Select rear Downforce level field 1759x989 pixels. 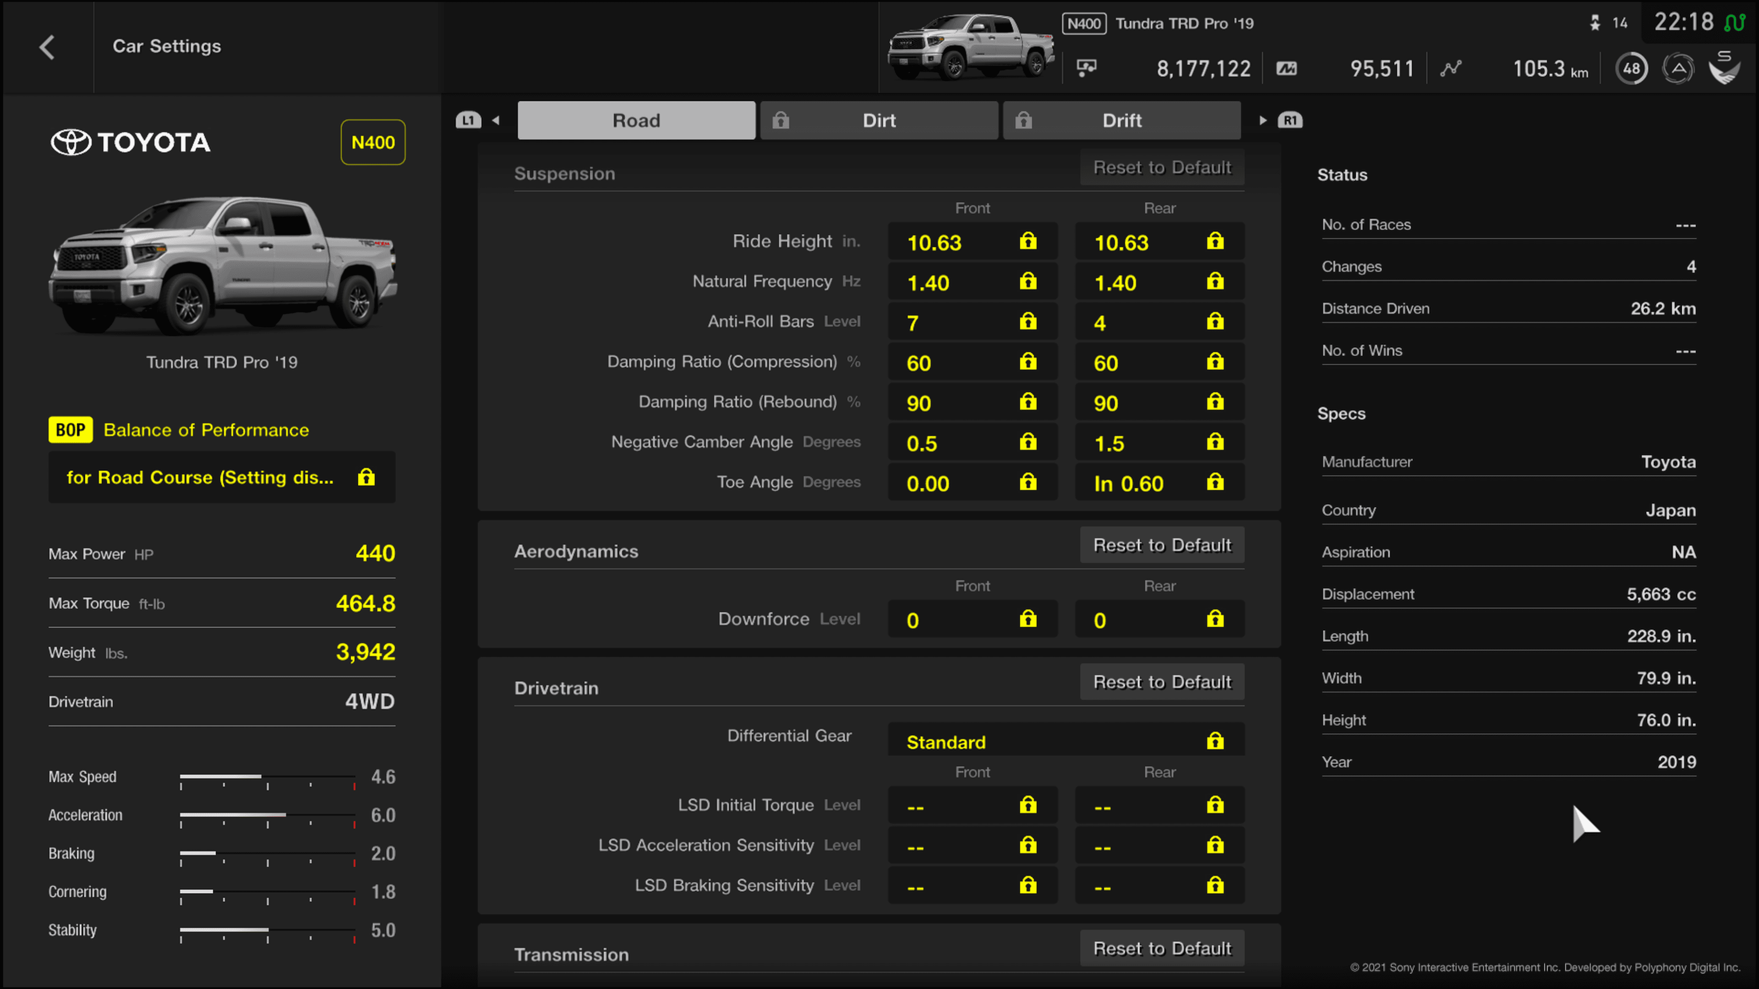1159,619
